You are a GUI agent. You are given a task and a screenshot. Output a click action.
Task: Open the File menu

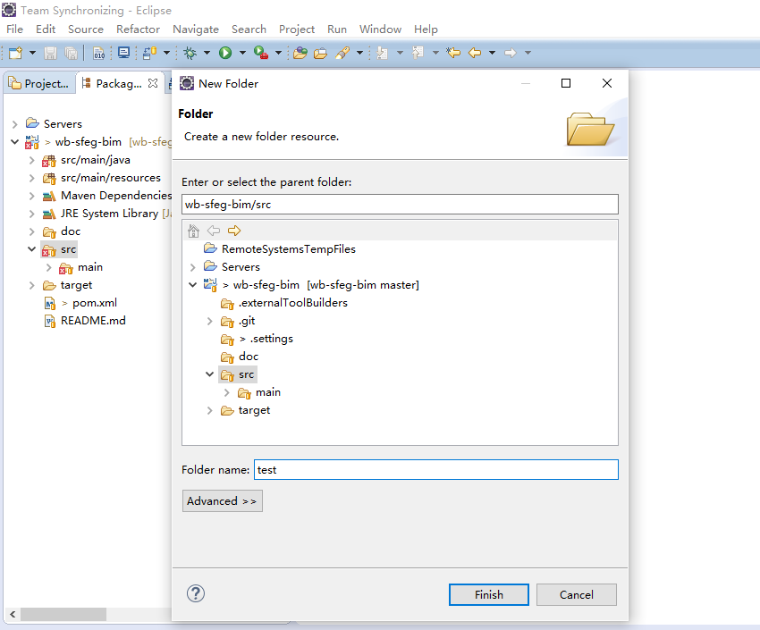click(x=14, y=29)
